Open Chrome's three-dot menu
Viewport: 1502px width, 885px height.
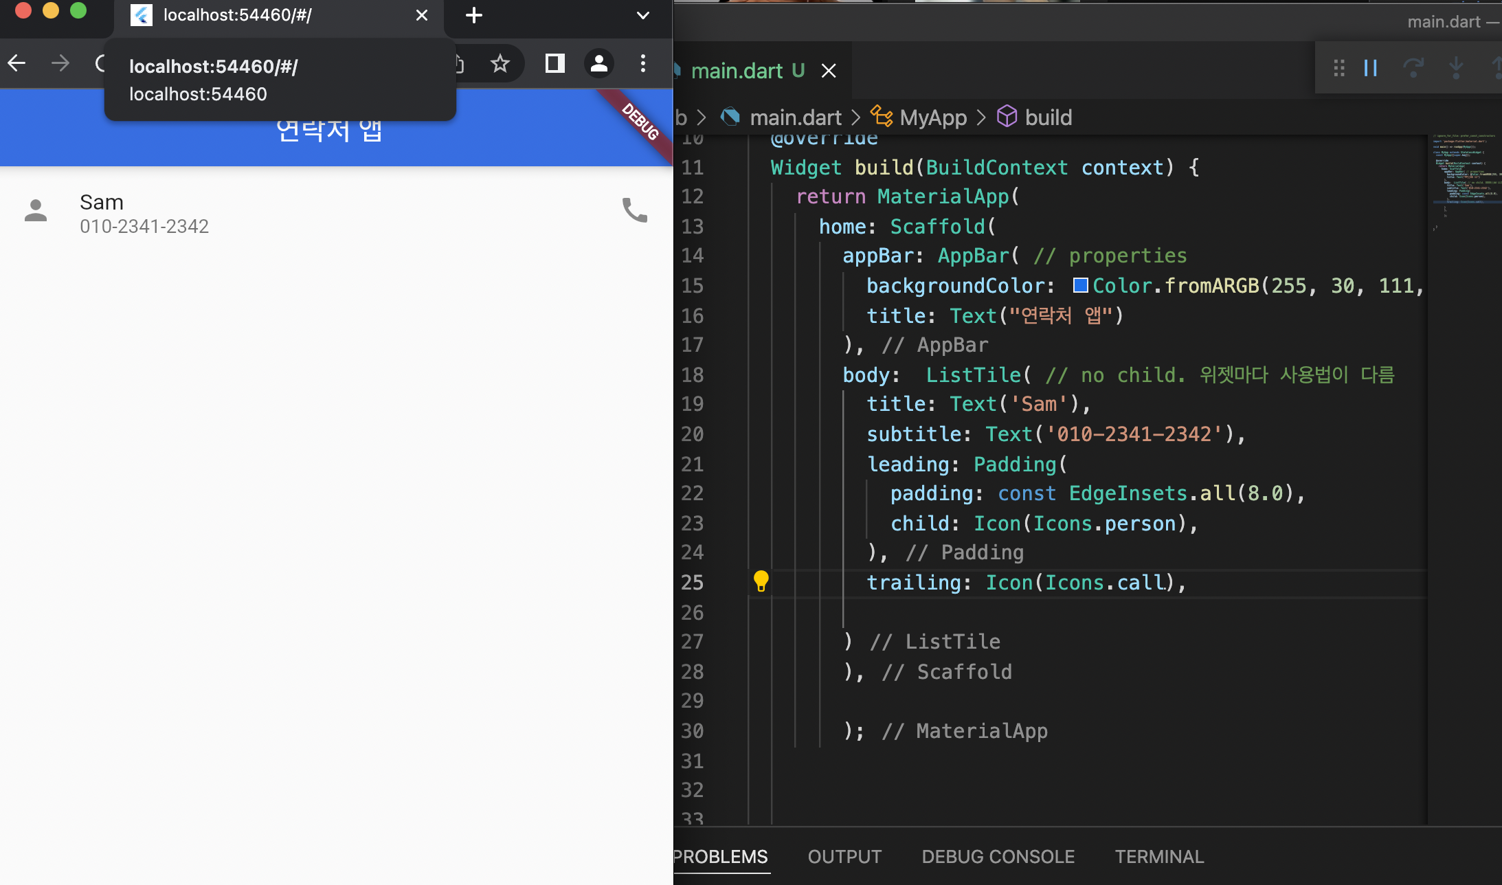pos(642,64)
